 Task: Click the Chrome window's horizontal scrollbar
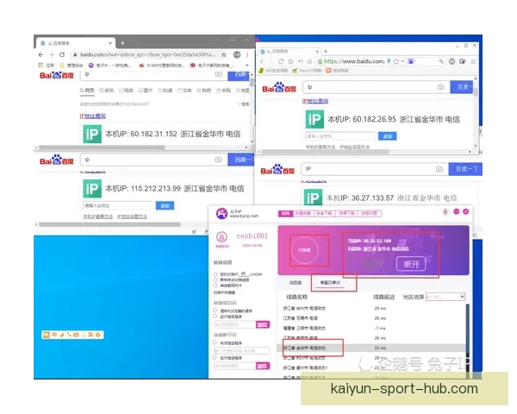103,147
